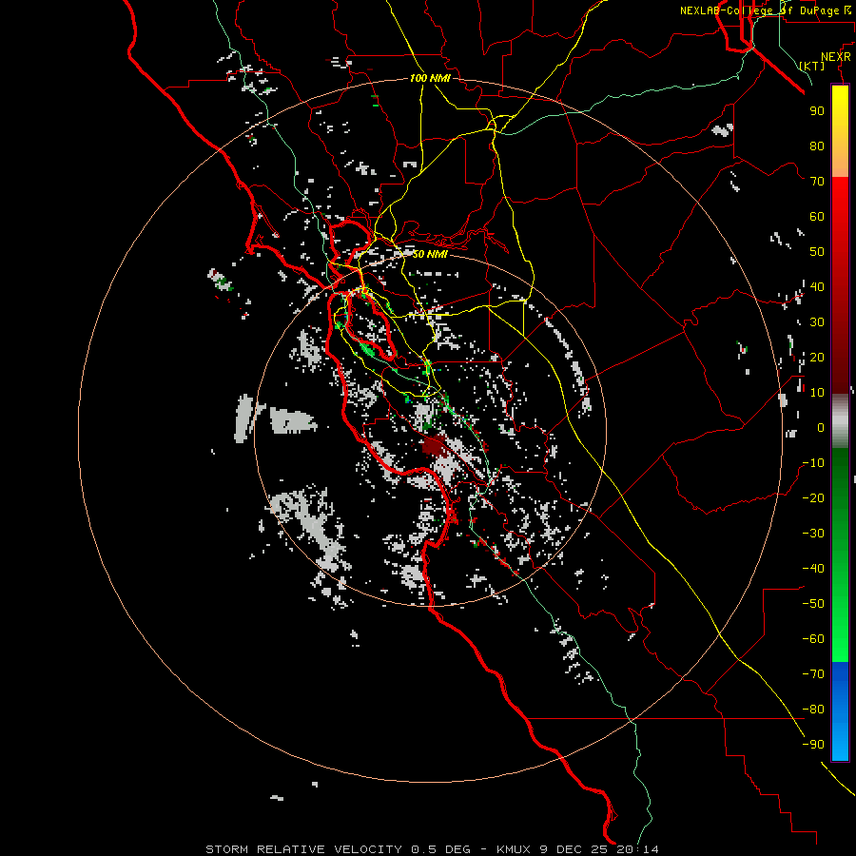Select the "60" value on velocity scale
This screenshot has height=856, width=856.
click(817, 217)
